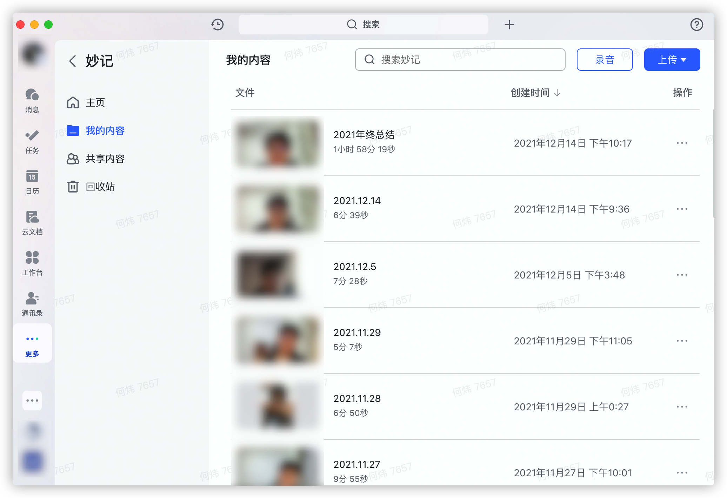Click the vertical scrollbar on right edge
The width and height of the screenshot is (727, 498).
point(713,163)
